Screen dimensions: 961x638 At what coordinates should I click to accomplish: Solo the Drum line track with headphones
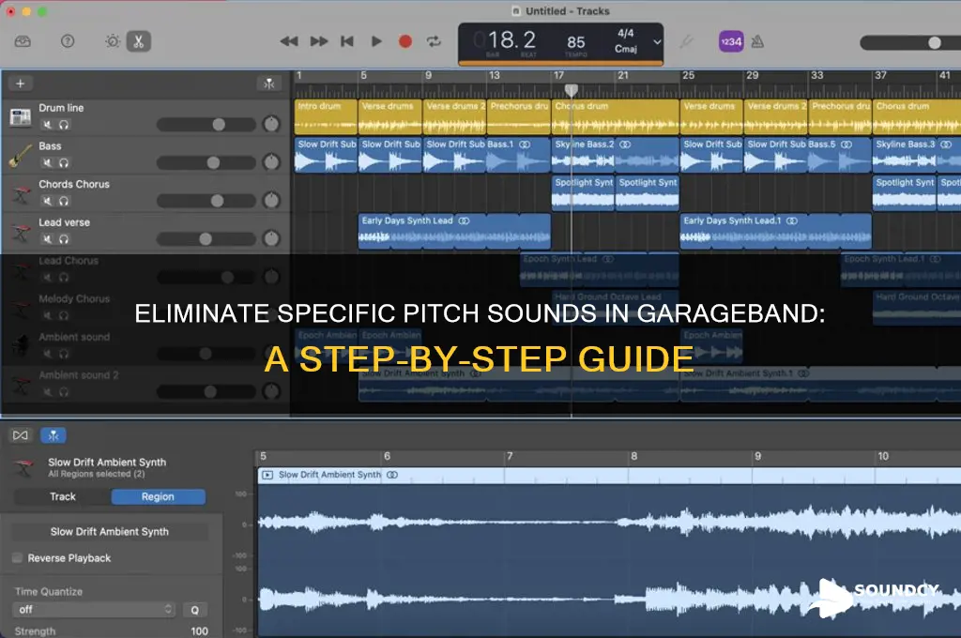tap(63, 125)
